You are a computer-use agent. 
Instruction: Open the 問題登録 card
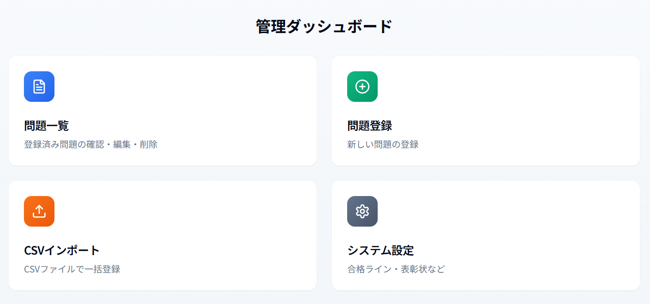(486, 110)
